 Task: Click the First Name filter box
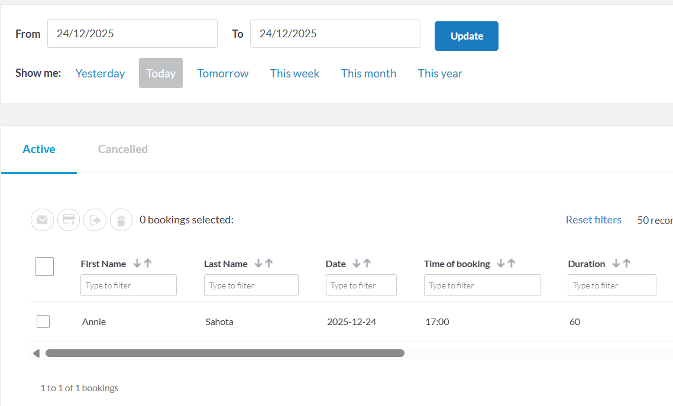128,285
